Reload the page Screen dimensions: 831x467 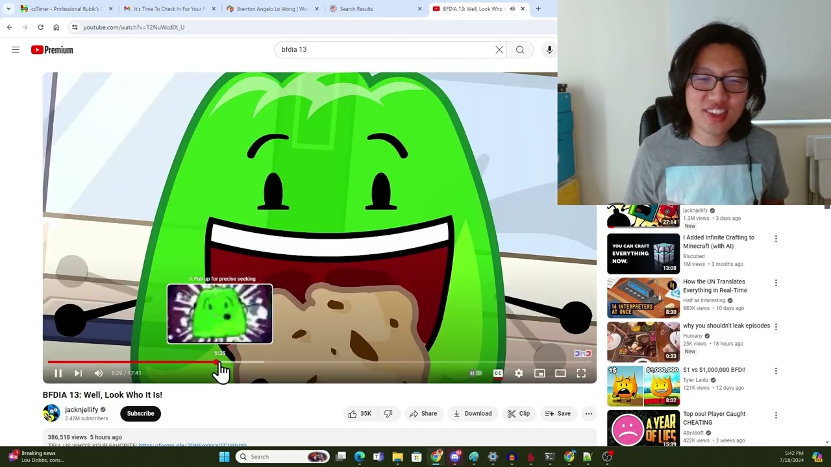[x=40, y=27]
